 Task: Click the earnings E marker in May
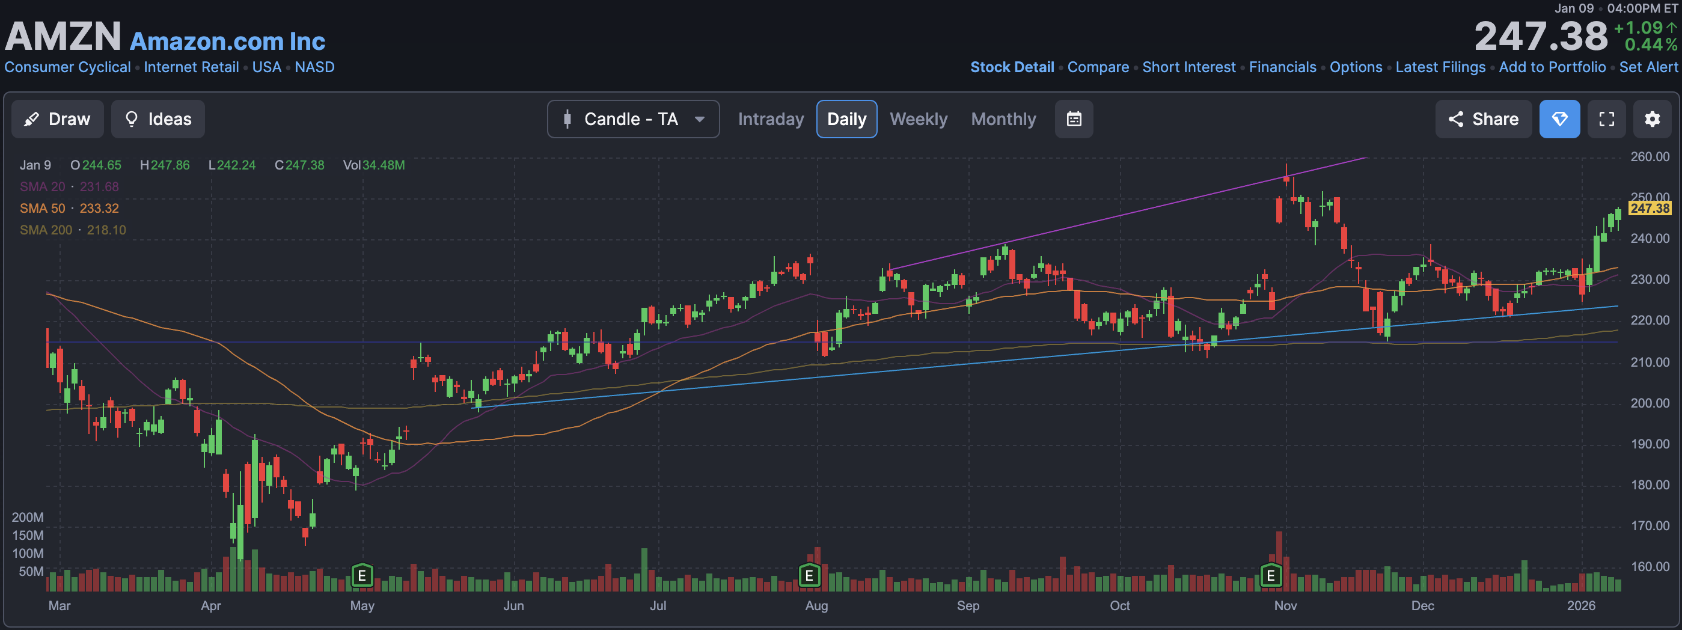pyautogui.click(x=362, y=576)
